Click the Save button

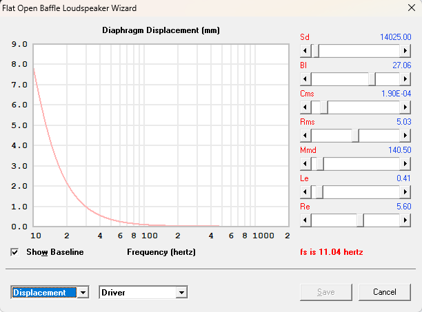tap(326, 292)
